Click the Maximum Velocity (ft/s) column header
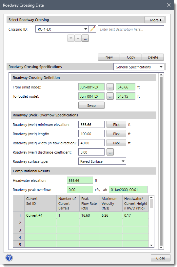Screen dimensions: 177x267 (111, 204)
